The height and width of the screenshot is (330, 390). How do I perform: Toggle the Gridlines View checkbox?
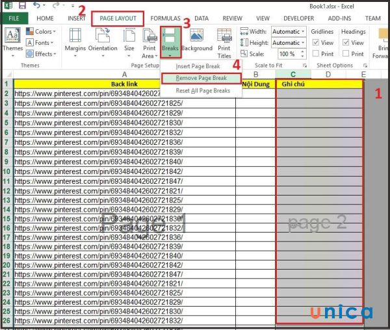[316, 42]
